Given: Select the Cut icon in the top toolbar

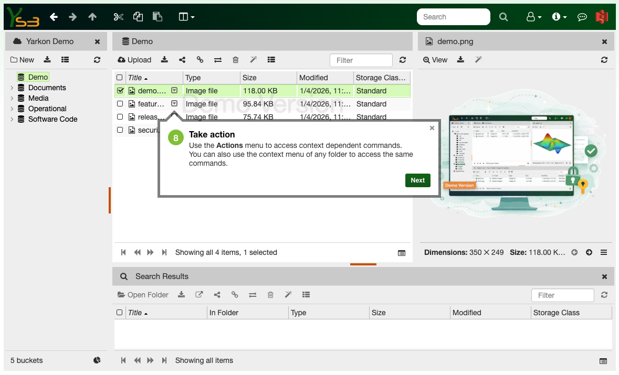Looking at the screenshot, I should pyautogui.click(x=118, y=16).
